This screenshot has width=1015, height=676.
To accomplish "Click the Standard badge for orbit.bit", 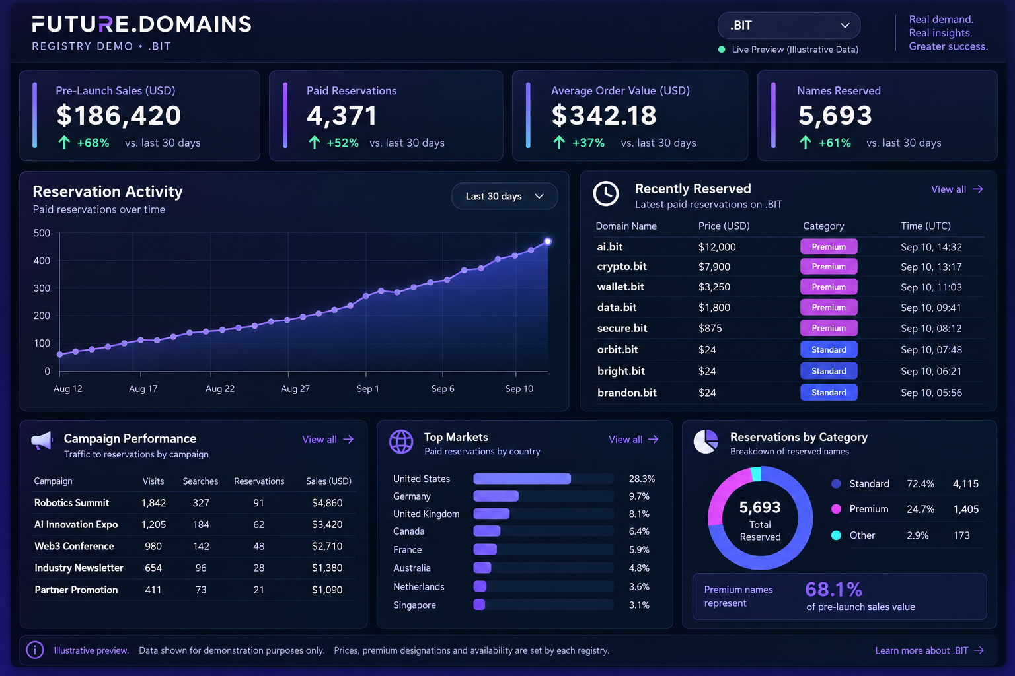I will (829, 350).
